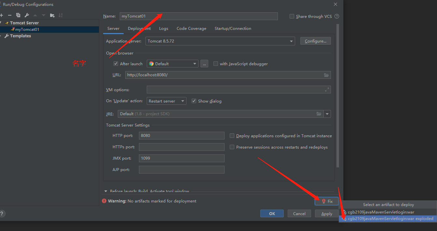Add a new run configuration
This screenshot has height=231, width=437.
click(2, 15)
